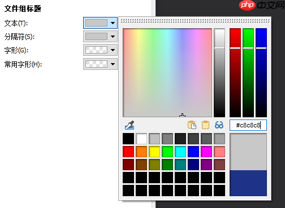
Task: Click the copy color clipboard icon
Action: coord(192,125)
